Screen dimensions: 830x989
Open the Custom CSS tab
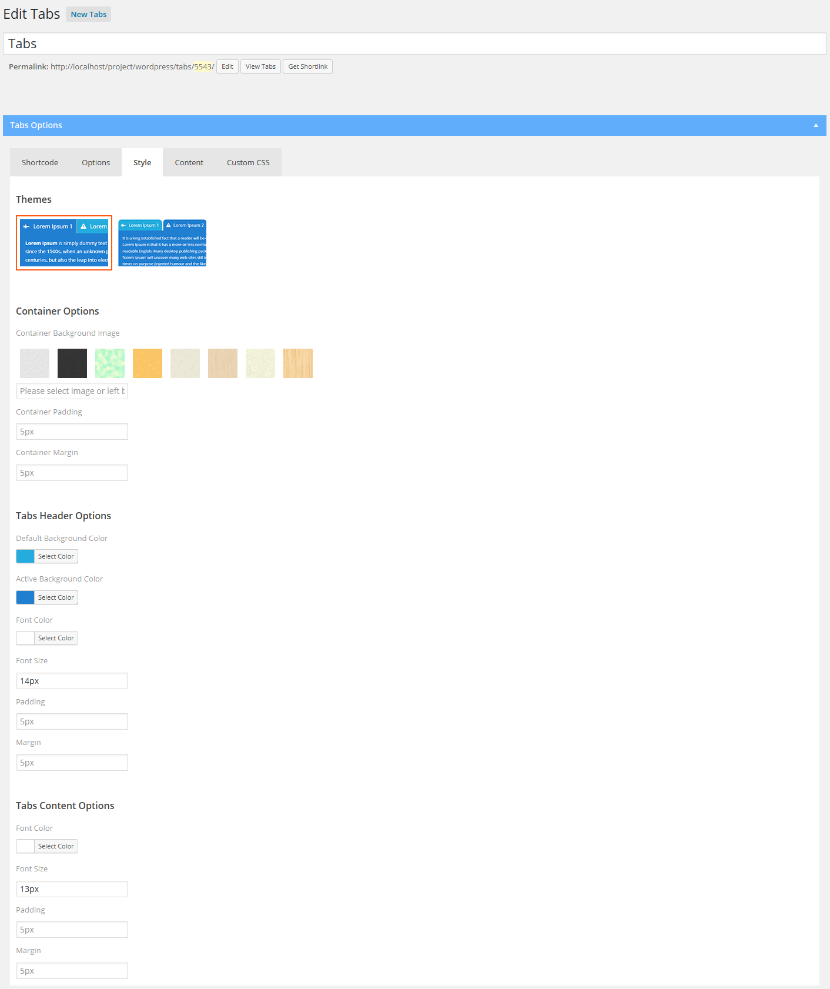[x=248, y=162]
